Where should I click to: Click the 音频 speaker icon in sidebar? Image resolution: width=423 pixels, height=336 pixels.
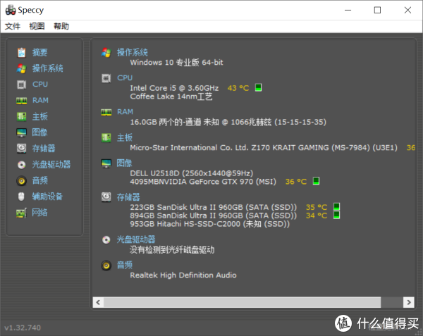22,181
